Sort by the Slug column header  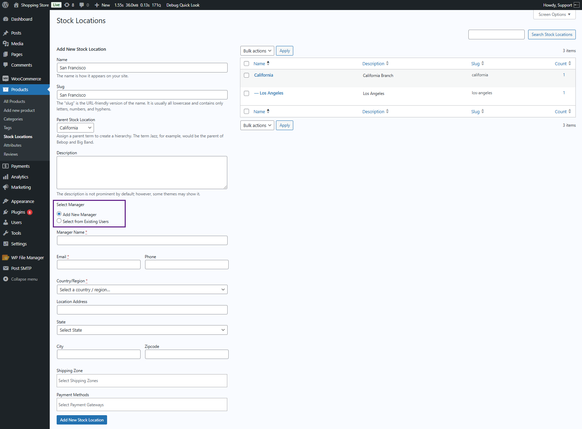[478, 64]
